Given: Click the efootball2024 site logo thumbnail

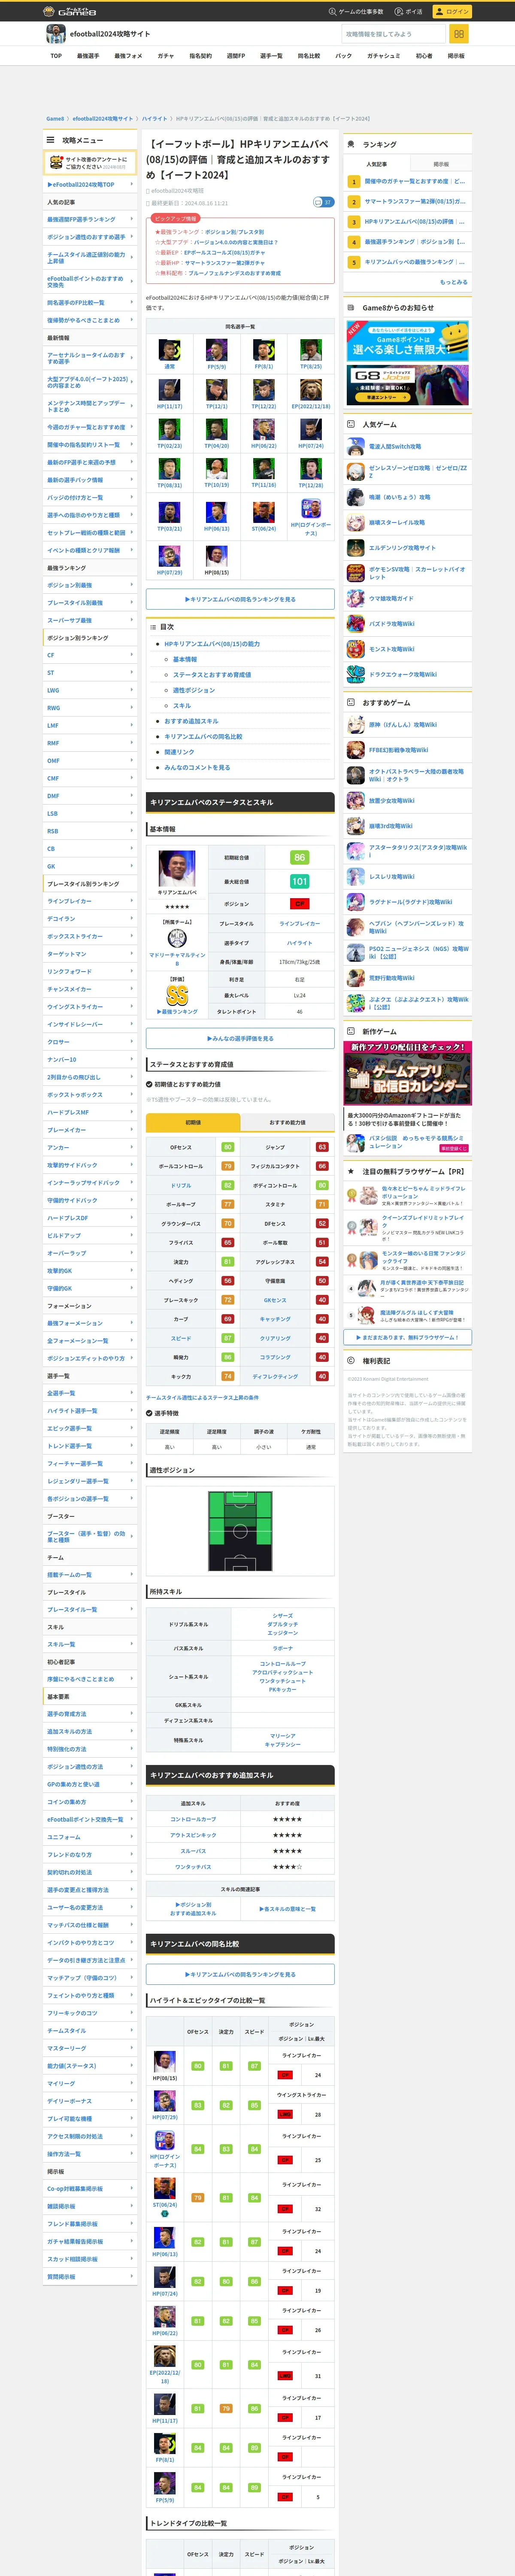Looking at the screenshot, I should [x=56, y=34].
